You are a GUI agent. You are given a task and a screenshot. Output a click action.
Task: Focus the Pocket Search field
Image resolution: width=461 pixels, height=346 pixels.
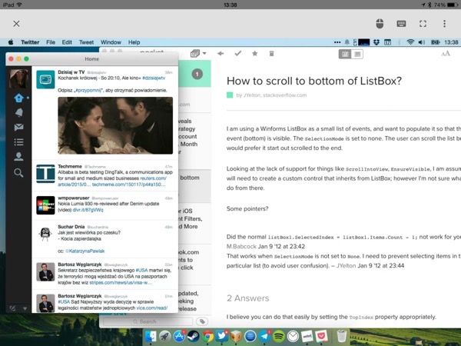click(x=148, y=321)
